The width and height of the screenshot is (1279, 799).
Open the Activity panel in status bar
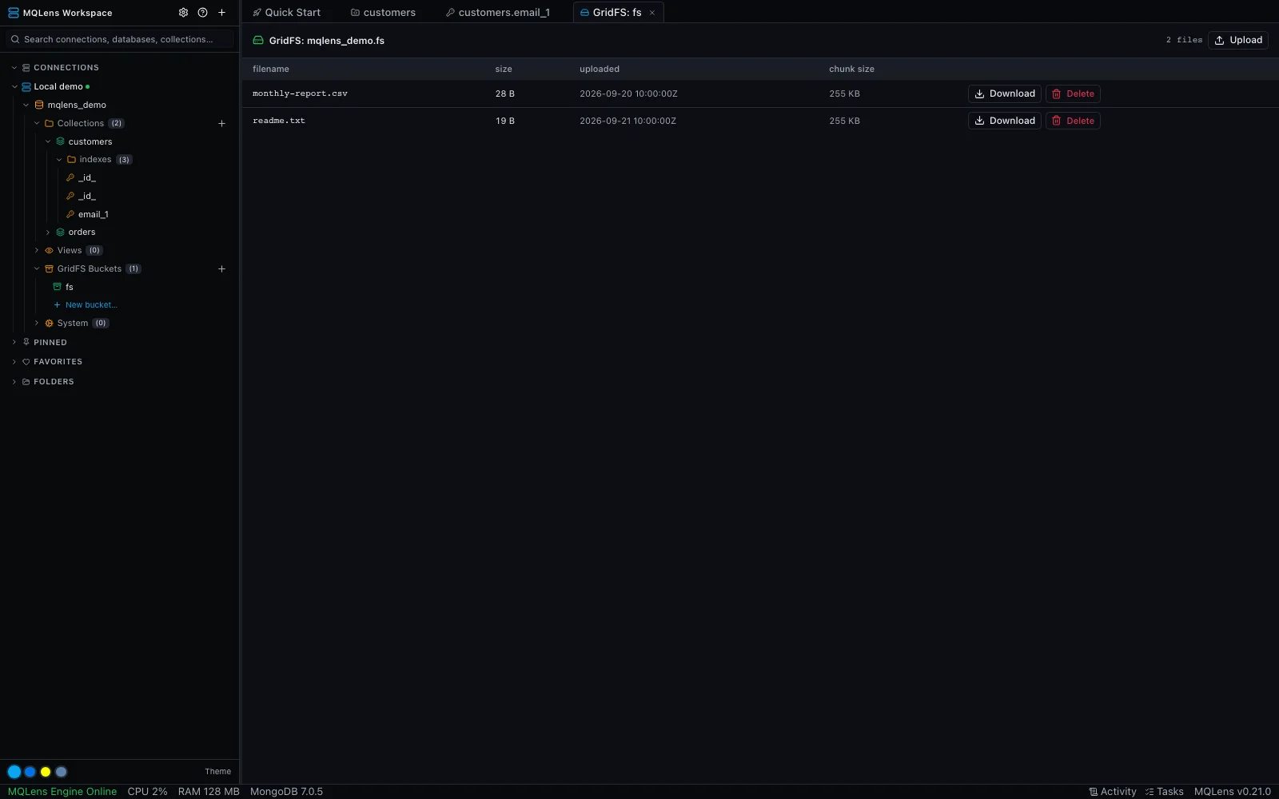point(1113,792)
